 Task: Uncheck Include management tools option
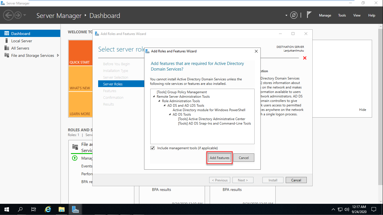[153, 148]
